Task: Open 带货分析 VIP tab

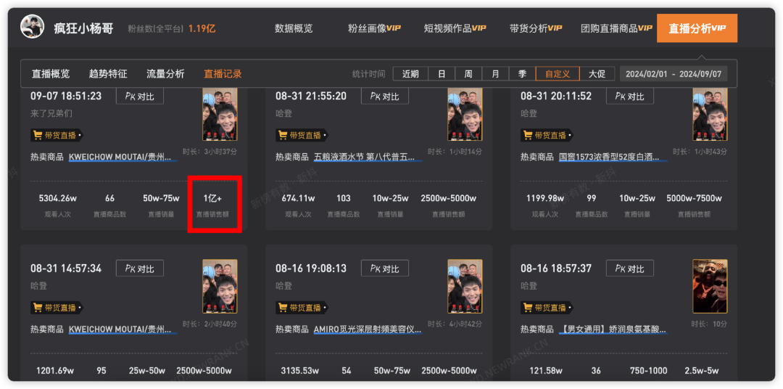Action: click(536, 28)
